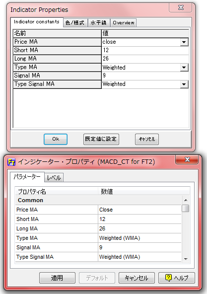Select Price MA value Close in lower dialog
The width and height of the screenshot is (207, 294).
[139, 210]
